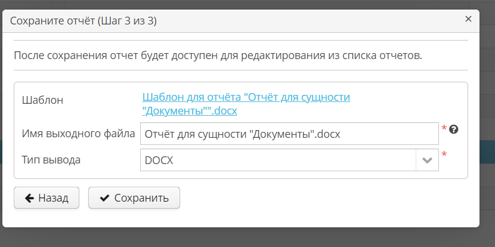
Task: Click the red asterisk beside output type
Action: coord(444,155)
